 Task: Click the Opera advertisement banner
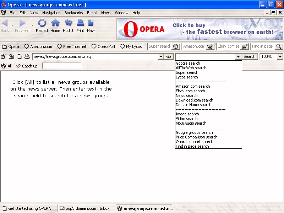click(200, 29)
